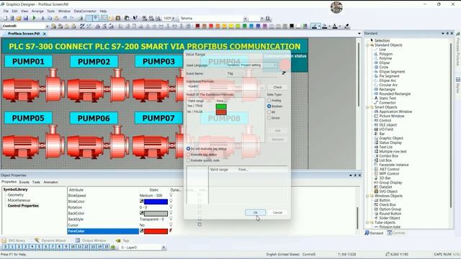The height and width of the screenshot is (259, 461).
Task: Open the zoom percentage dropdown
Action: tap(173, 18)
